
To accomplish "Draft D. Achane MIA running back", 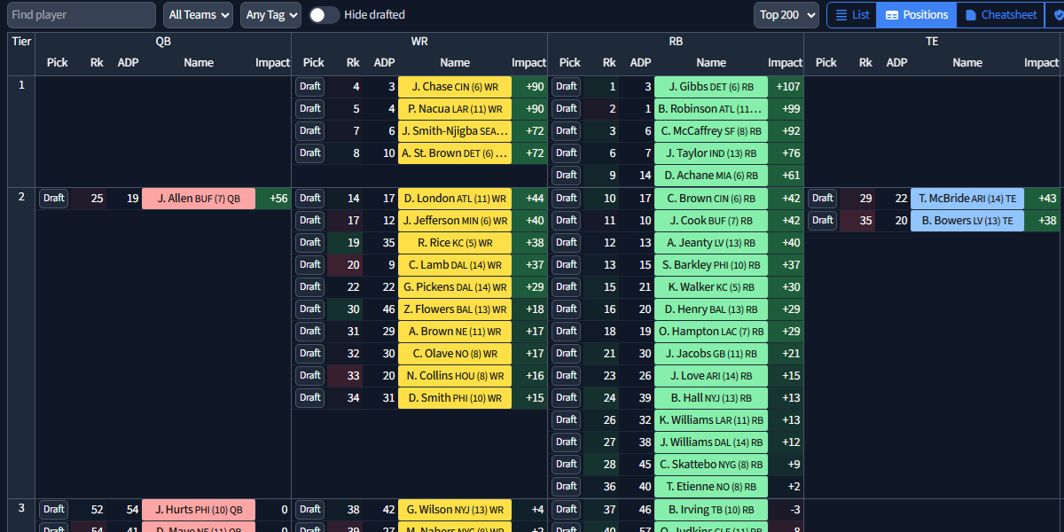I will click(x=567, y=176).
